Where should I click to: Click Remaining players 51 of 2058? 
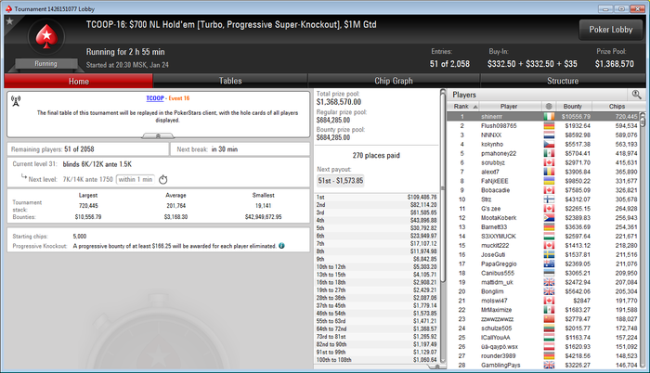click(88, 149)
